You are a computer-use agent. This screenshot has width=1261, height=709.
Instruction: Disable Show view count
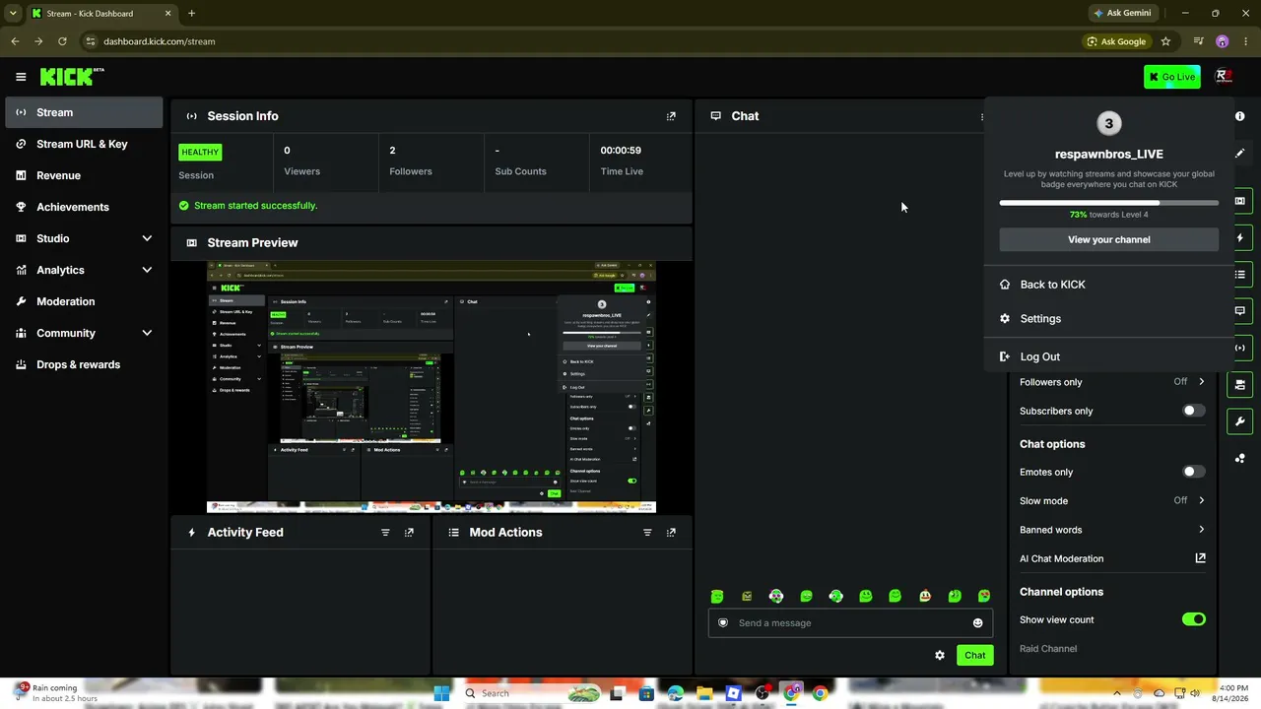[1193, 619]
